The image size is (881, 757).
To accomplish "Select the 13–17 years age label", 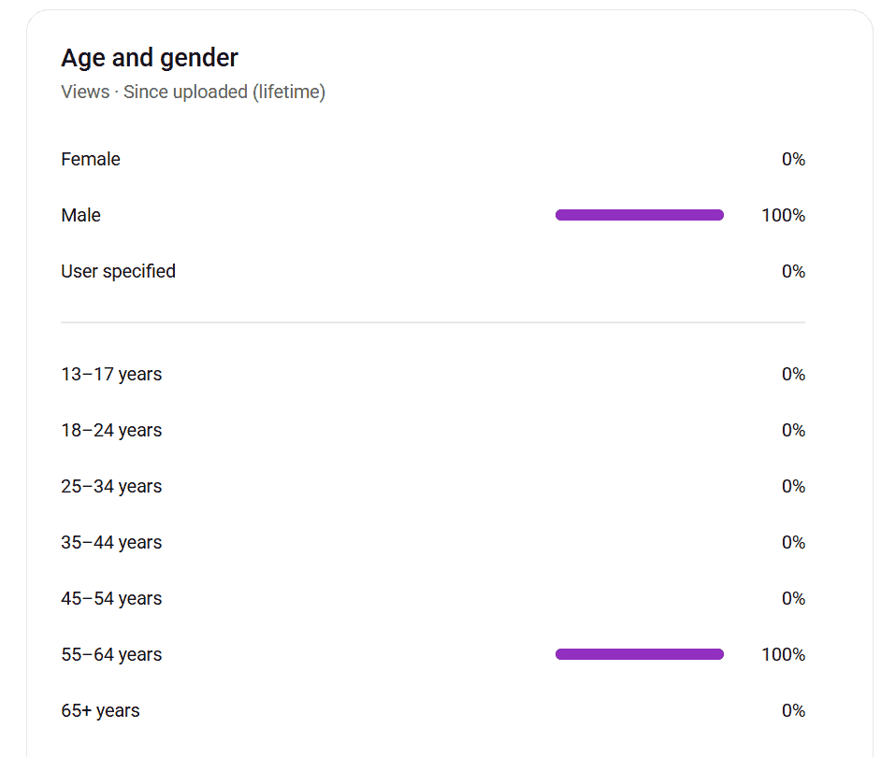I will tap(111, 374).
